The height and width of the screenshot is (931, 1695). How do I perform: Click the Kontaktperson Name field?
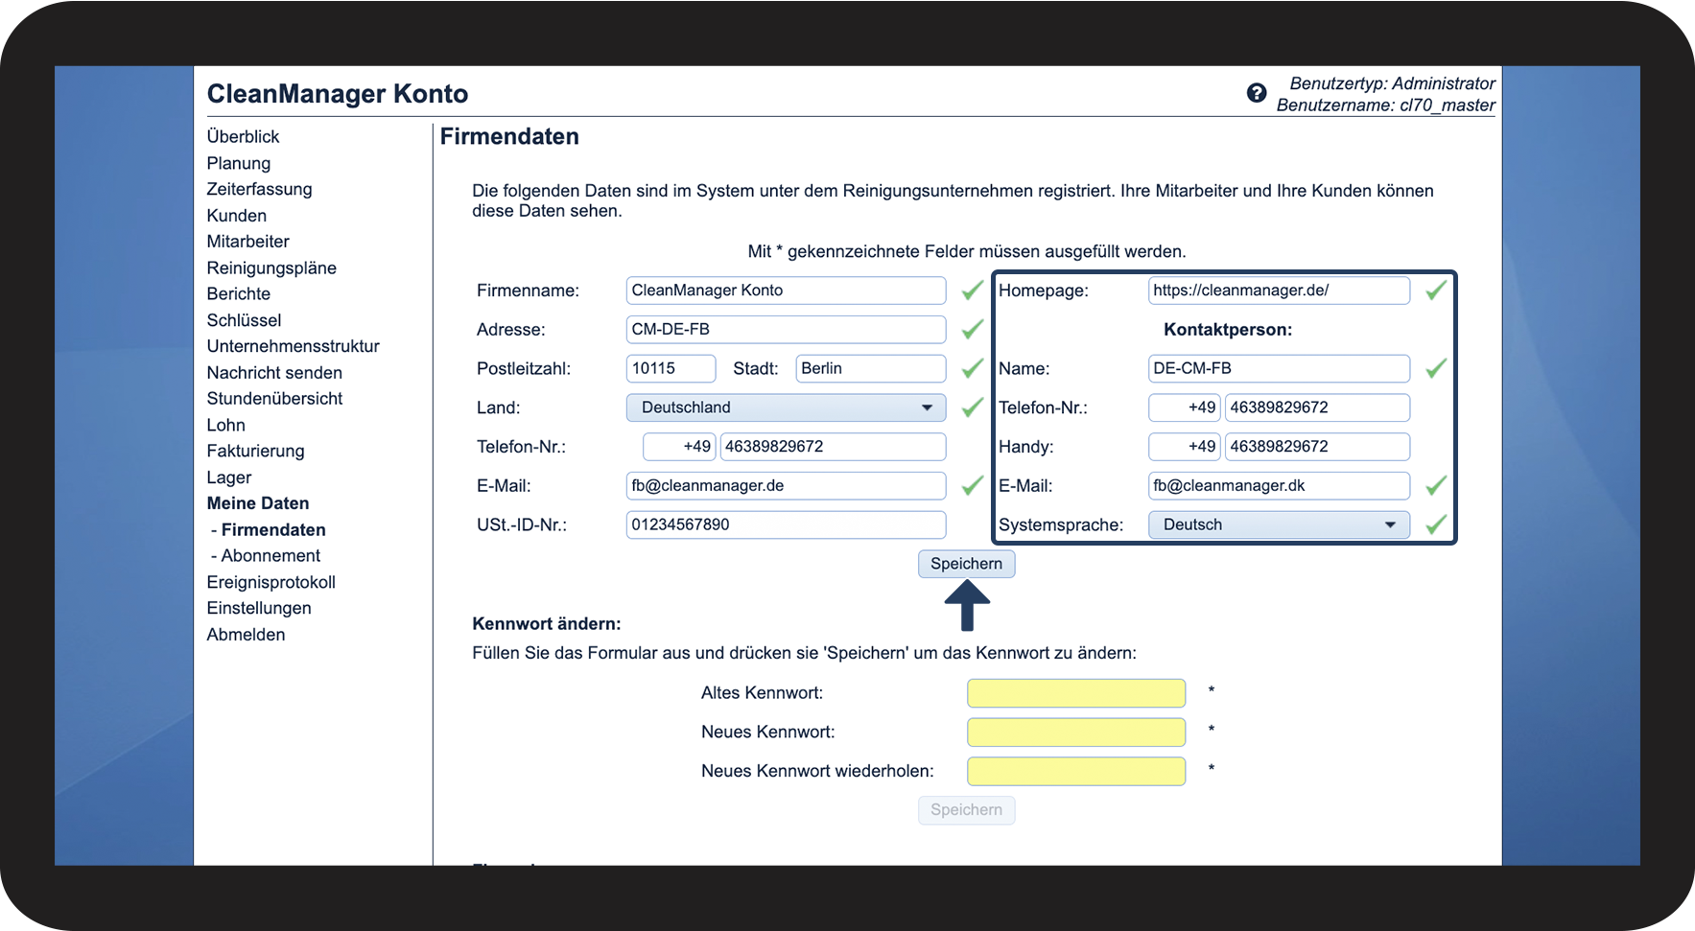click(x=1279, y=368)
